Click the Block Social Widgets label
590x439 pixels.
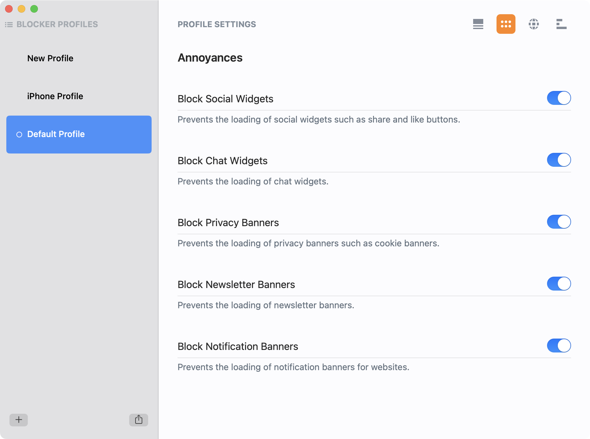tap(226, 99)
